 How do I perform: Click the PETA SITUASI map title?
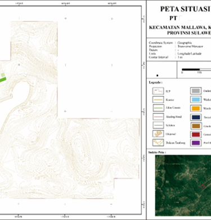tap(185, 9)
